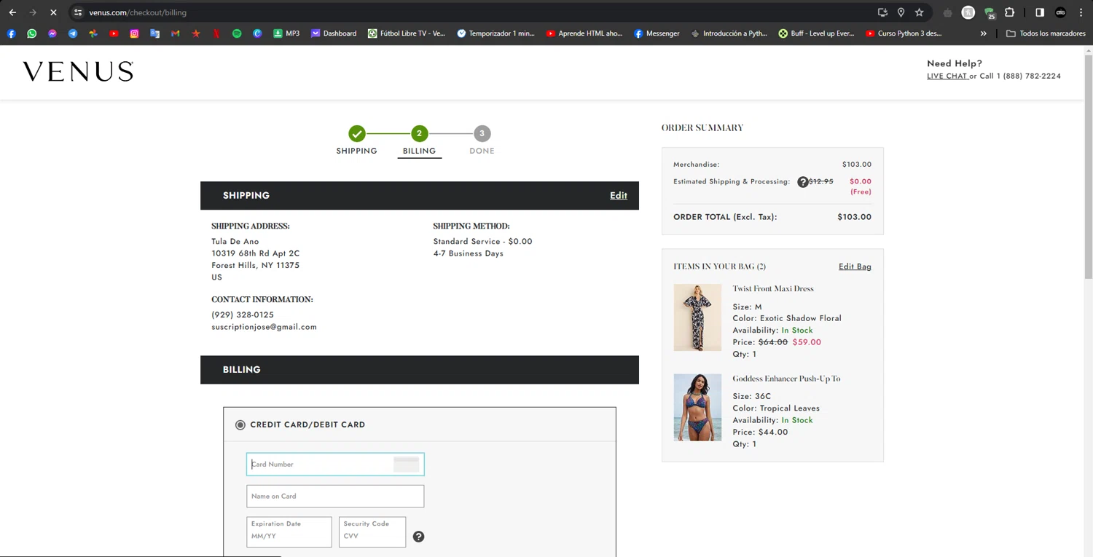
Task: Open Twist Front Maxi Dress product link
Action: (x=773, y=288)
